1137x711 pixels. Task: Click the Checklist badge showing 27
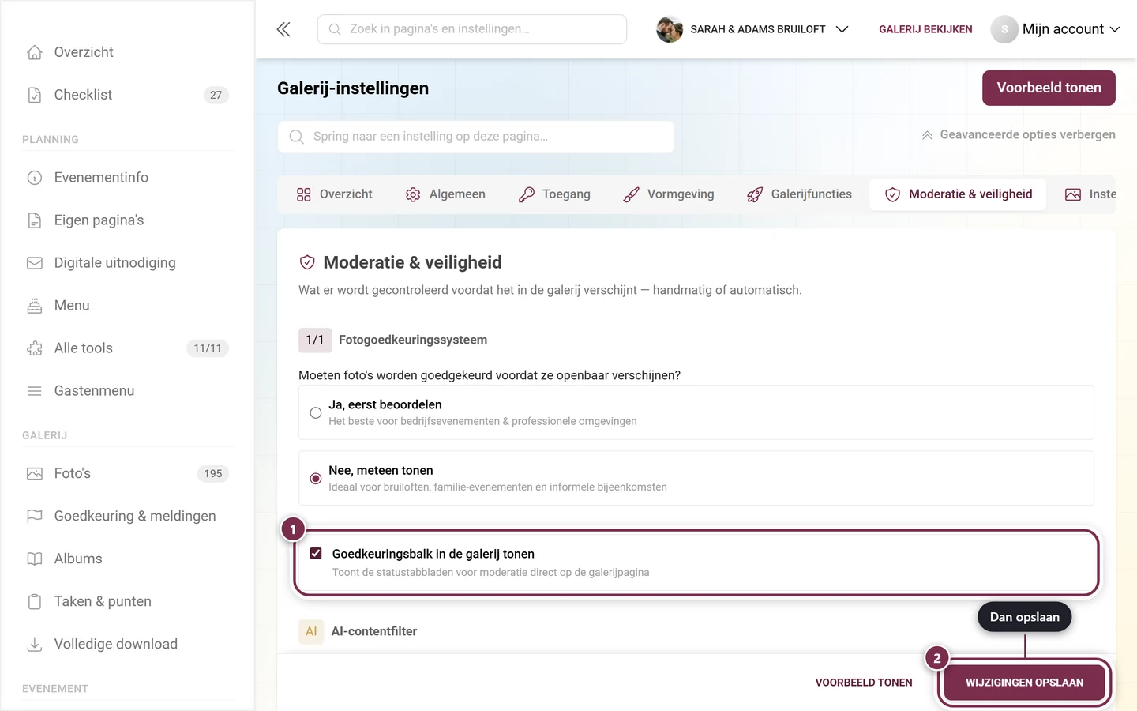pyautogui.click(x=216, y=95)
